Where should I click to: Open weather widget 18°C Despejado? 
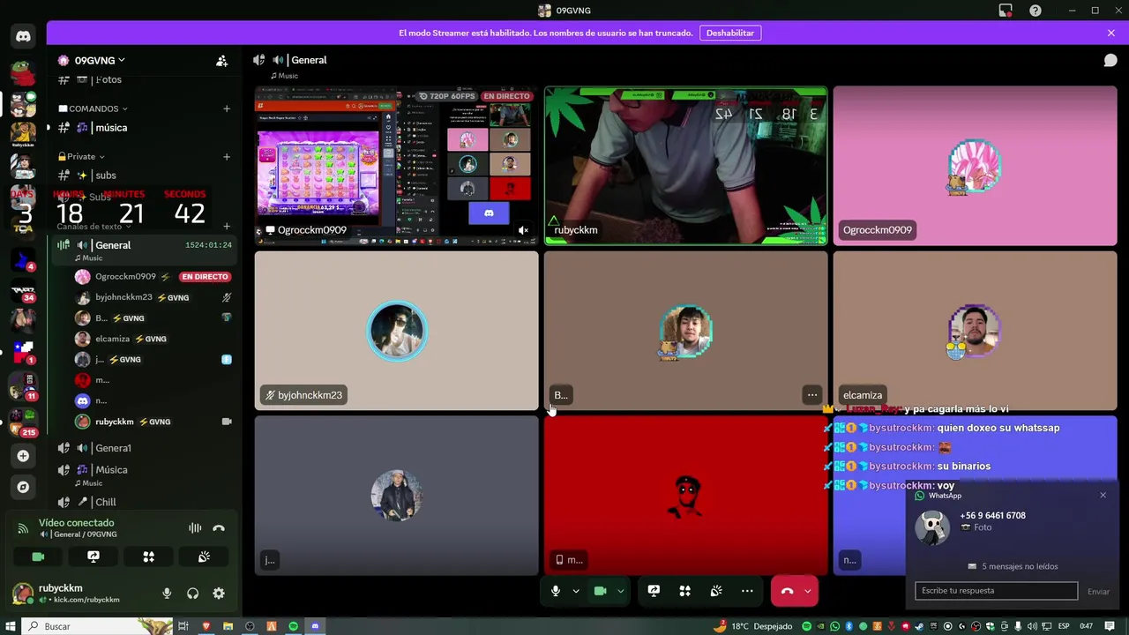[x=752, y=626]
